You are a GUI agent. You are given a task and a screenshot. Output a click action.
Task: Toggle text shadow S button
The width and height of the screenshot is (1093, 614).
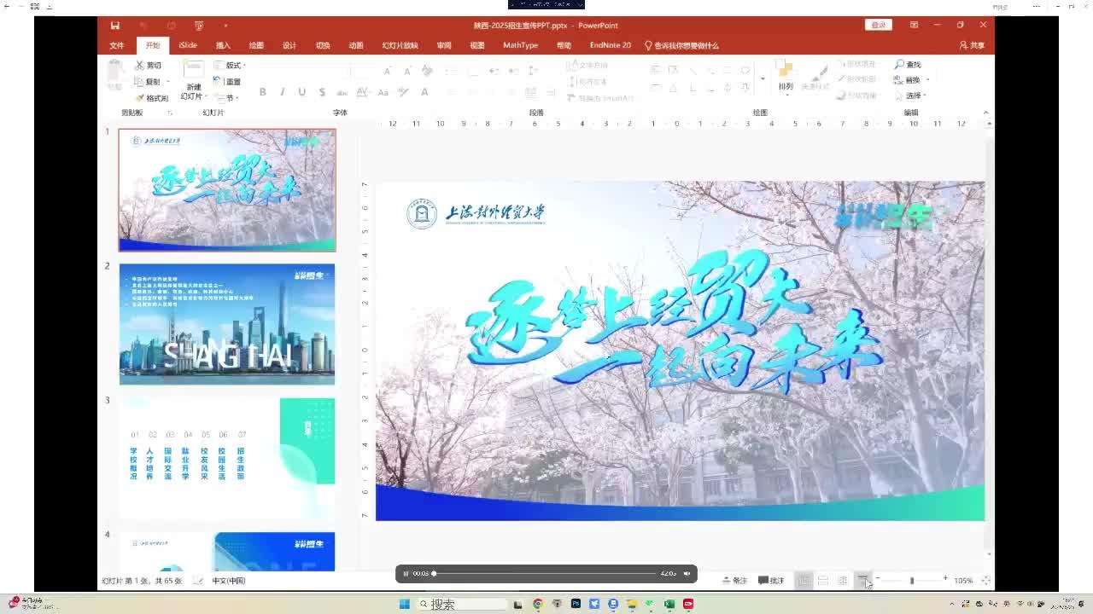(x=321, y=92)
